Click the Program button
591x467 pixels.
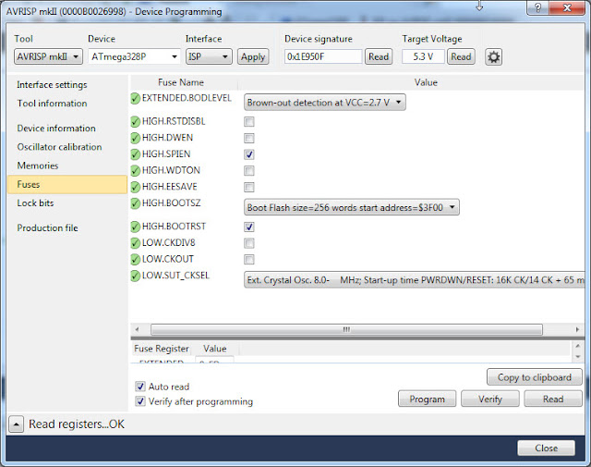click(x=427, y=399)
